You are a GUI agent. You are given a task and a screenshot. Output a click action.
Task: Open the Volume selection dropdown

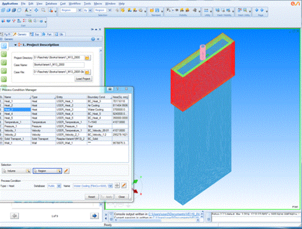[x=28, y=171]
